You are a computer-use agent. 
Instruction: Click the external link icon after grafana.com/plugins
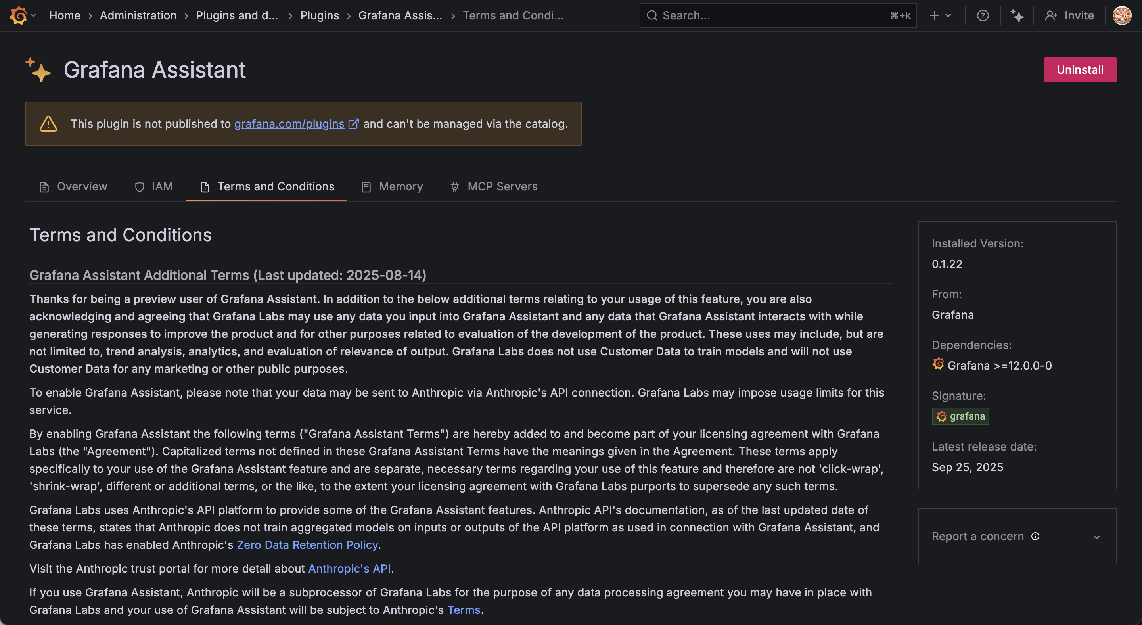353,124
